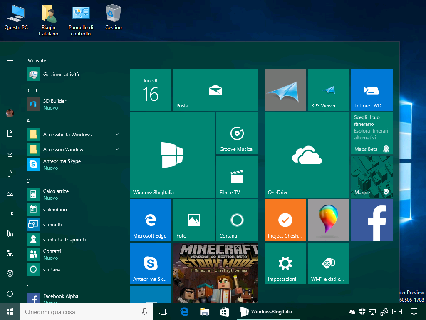Open Anteprima Skype in the app list
Image resolution: width=426 pixels, height=320 pixels.
73,164
